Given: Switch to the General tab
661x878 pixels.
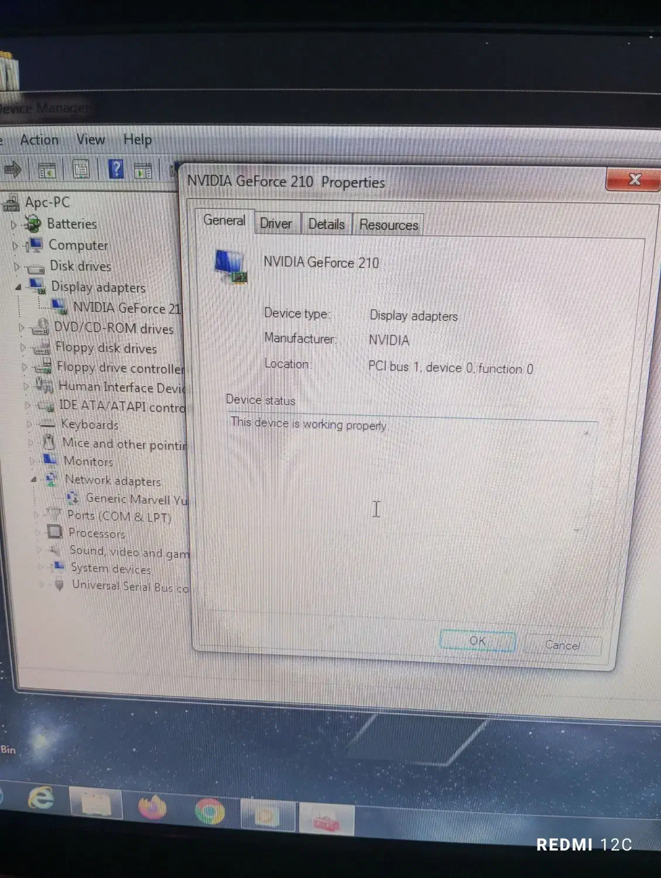Looking at the screenshot, I should 224,221.
